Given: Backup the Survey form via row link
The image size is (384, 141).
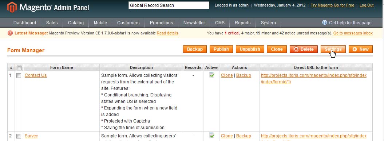Looking at the screenshot, I should 244,136.
